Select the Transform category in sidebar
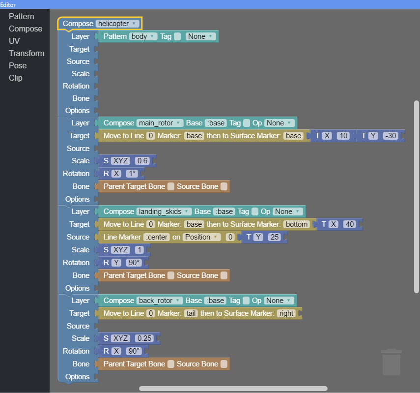The height and width of the screenshot is (393, 420). 27,53
